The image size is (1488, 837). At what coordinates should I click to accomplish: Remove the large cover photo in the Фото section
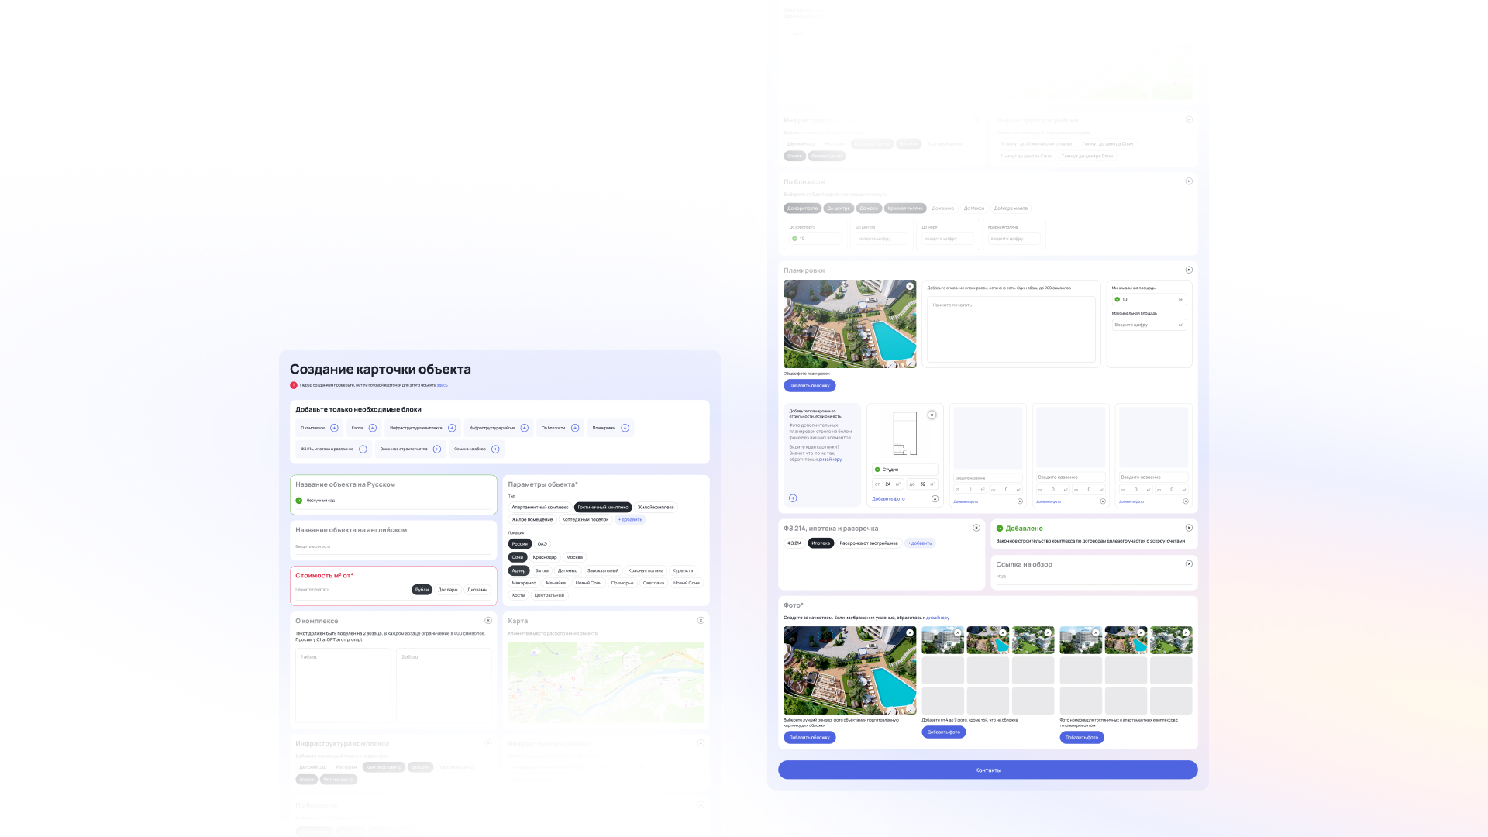tap(910, 632)
